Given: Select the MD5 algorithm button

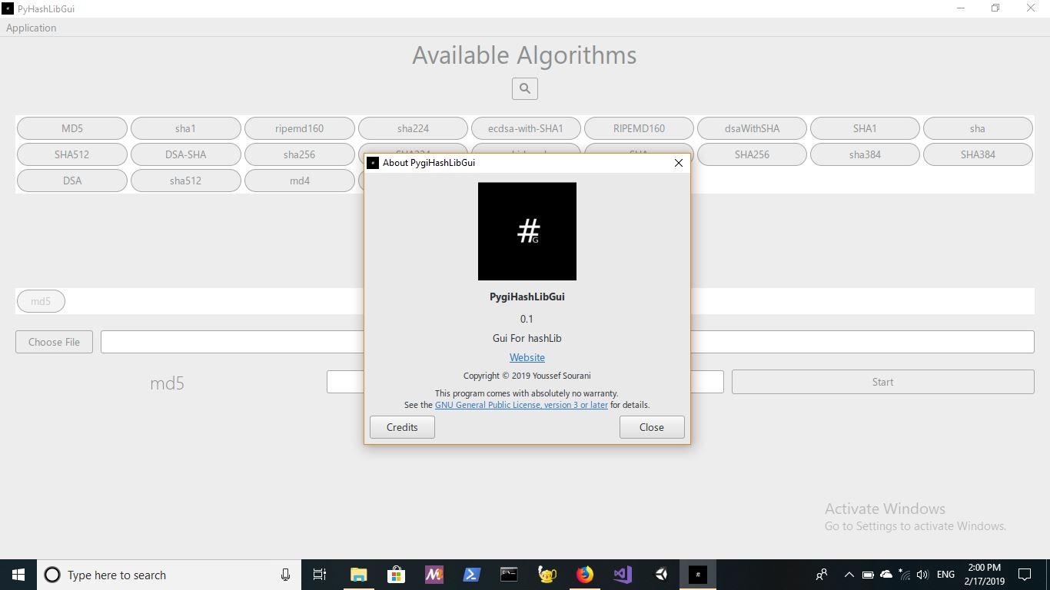Looking at the screenshot, I should pos(72,128).
